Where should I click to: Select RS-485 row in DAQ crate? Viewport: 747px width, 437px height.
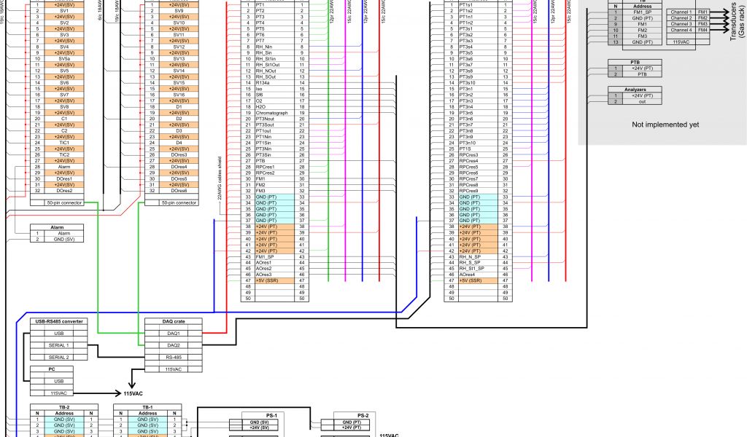coord(174,357)
